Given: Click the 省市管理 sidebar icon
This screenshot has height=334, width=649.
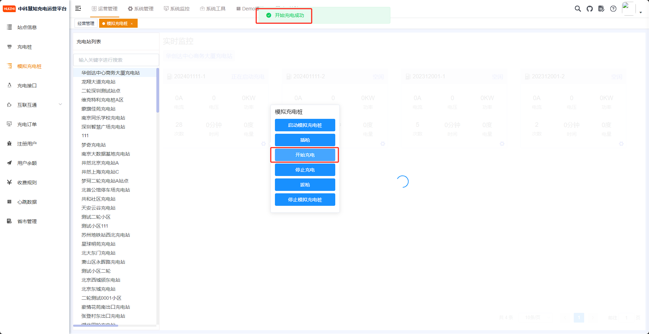Looking at the screenshot, I should [x=9, y=221].
